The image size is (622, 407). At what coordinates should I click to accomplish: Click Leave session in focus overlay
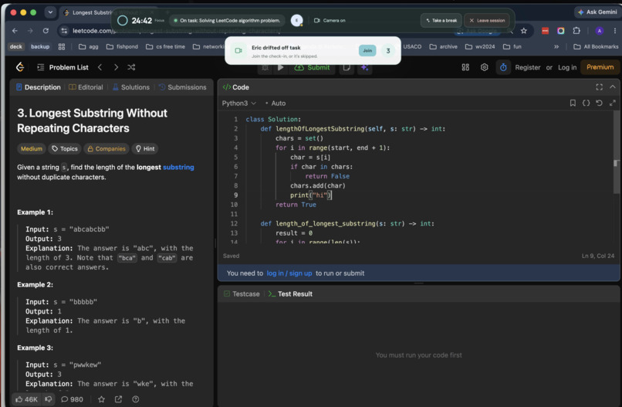487,20
